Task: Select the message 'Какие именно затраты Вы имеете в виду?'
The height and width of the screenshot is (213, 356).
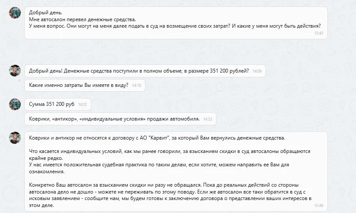Action: (x=78, y=85)
